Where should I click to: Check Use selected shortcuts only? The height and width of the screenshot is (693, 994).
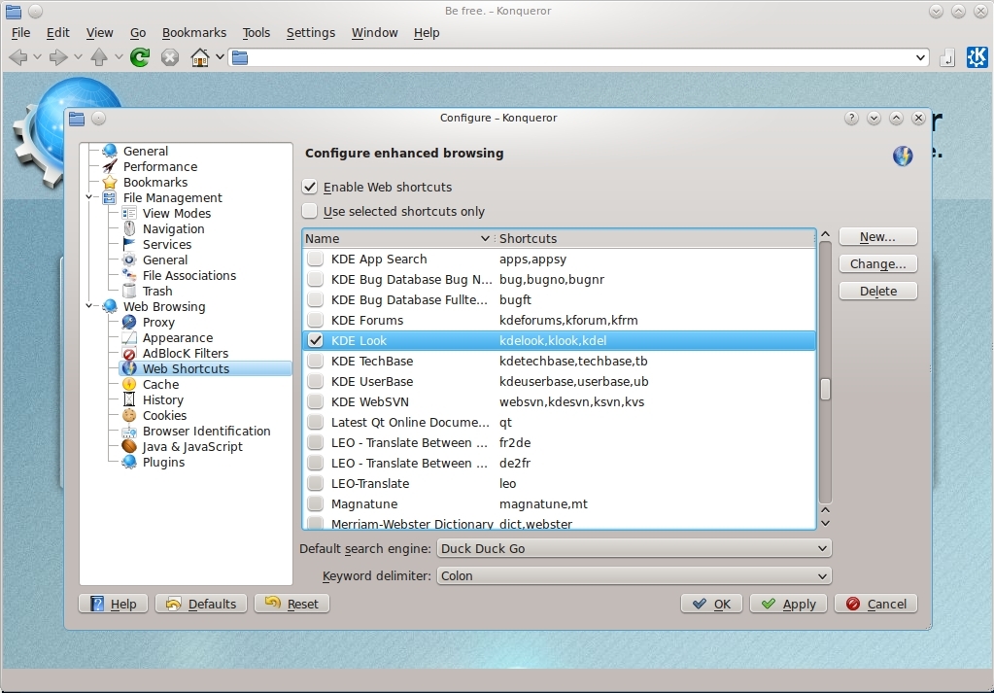pyautogui.click(x=309, y=211)
